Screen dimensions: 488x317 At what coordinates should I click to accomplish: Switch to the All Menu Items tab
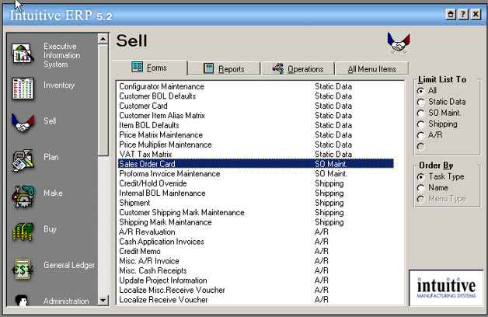pos(372,68)
